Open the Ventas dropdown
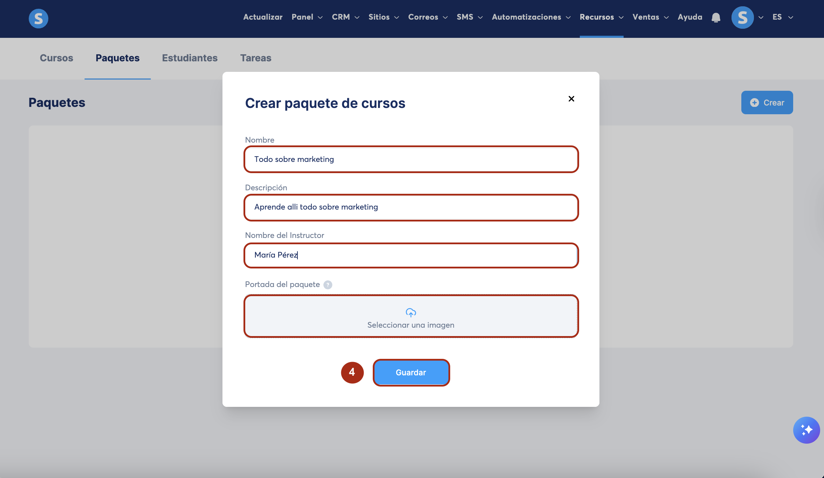The width and height of the screenshot is (824, 478). pos(650,17)
